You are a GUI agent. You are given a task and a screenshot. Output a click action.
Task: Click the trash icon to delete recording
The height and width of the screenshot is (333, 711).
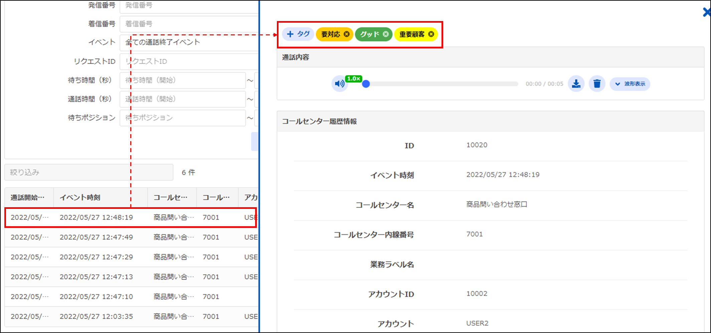pyautogui.click(x=597, y=83)
